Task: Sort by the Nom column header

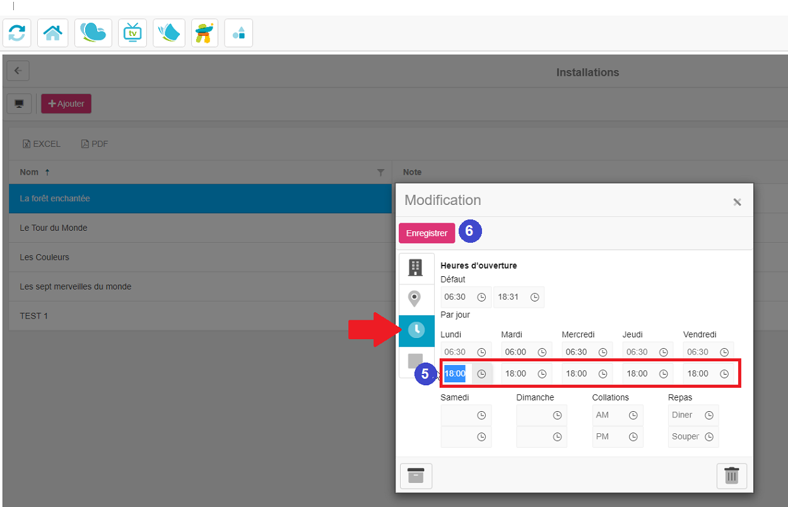Action: pyautogui.click(x=29, y=172)
